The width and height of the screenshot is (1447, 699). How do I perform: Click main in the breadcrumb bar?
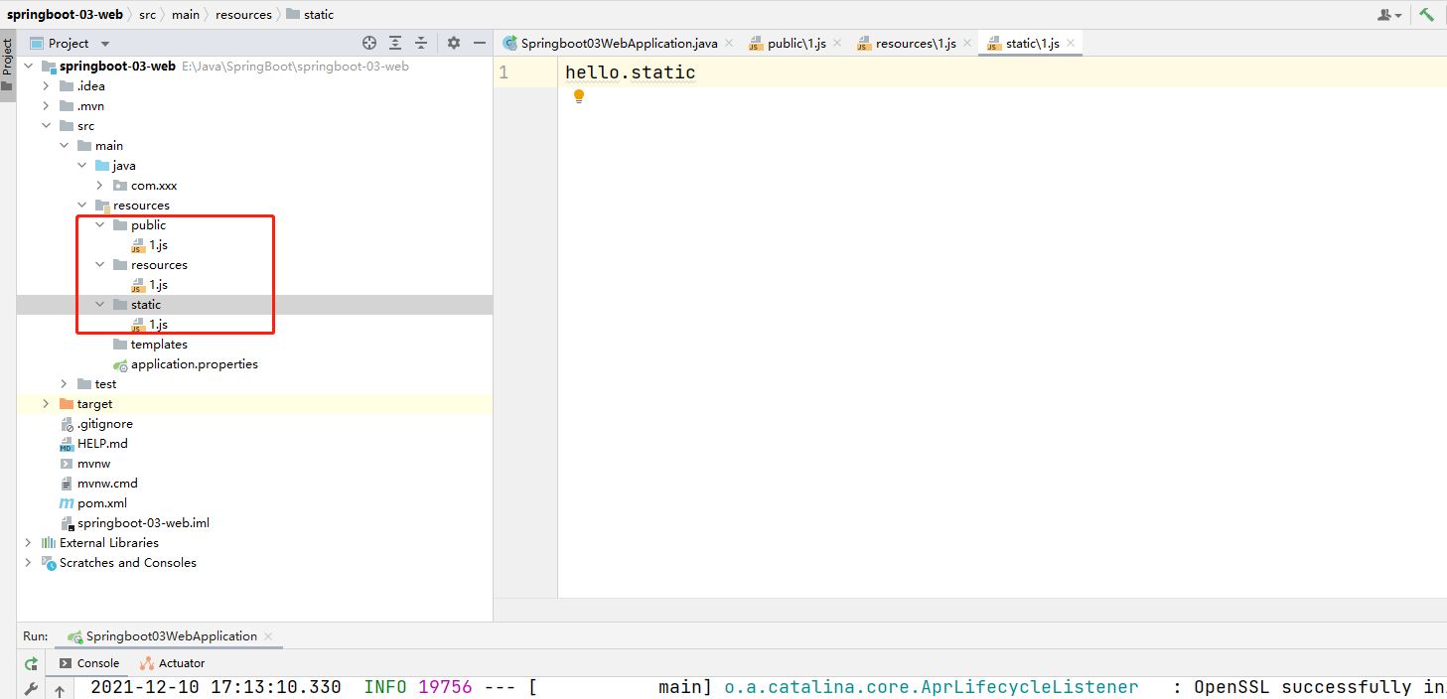point(185,15)
